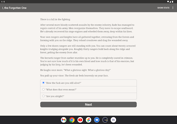Click the status bar clock
The image size is (177, 124).
pos(3,2)
